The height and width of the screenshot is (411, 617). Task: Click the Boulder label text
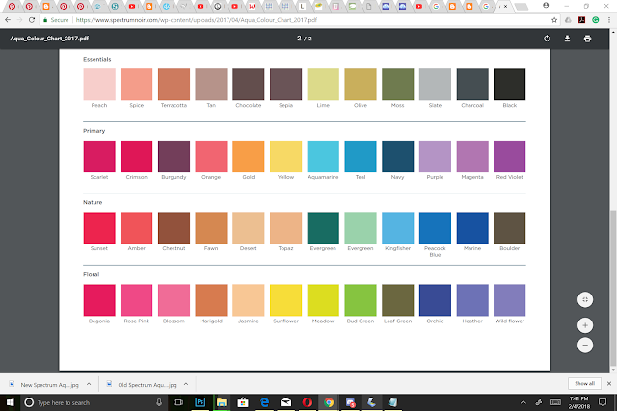(x=510, y=248)
